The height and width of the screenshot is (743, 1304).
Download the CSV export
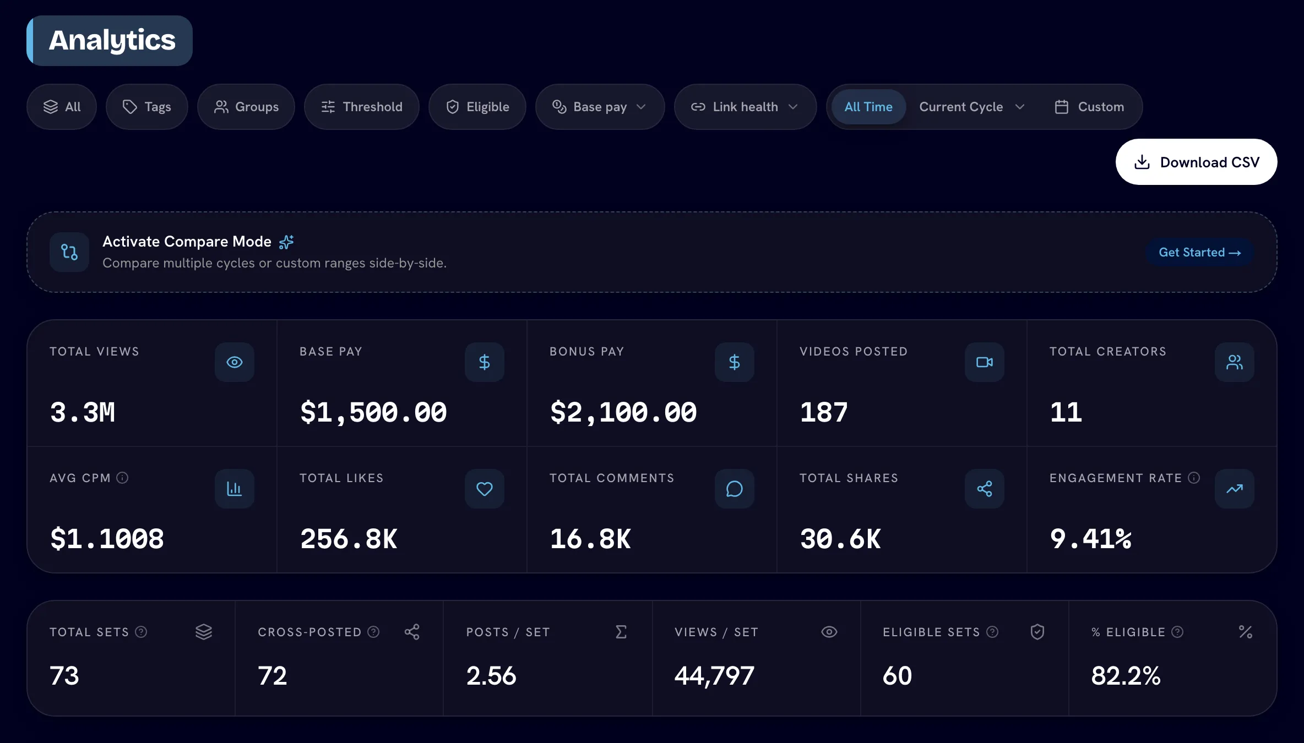point(1196,162)
